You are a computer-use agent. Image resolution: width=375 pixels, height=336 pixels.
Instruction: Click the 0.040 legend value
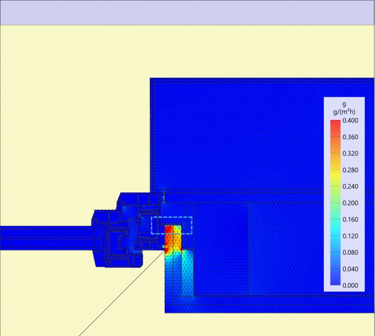click(350, 269)
